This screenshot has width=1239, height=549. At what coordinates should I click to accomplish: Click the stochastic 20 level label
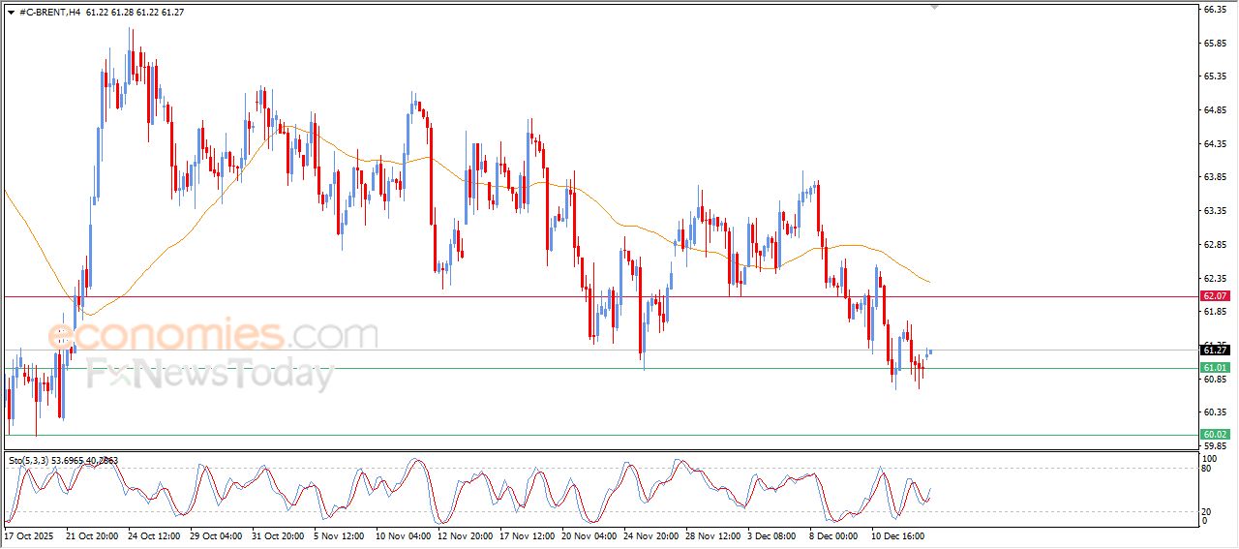[x=1207, y=511]
